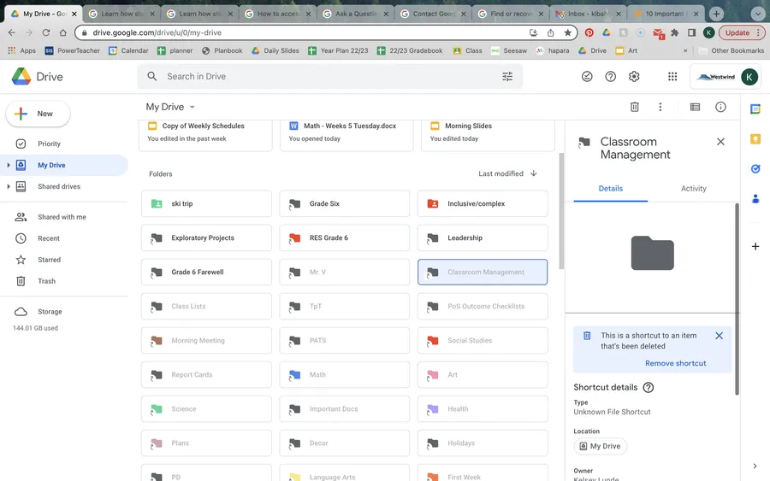The height and width of the screenshot is (481, 770).
Task: Click the New button
Action: coord(38,114)
